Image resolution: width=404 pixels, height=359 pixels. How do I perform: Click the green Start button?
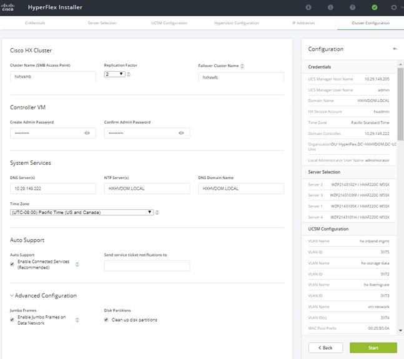(373, 348)
